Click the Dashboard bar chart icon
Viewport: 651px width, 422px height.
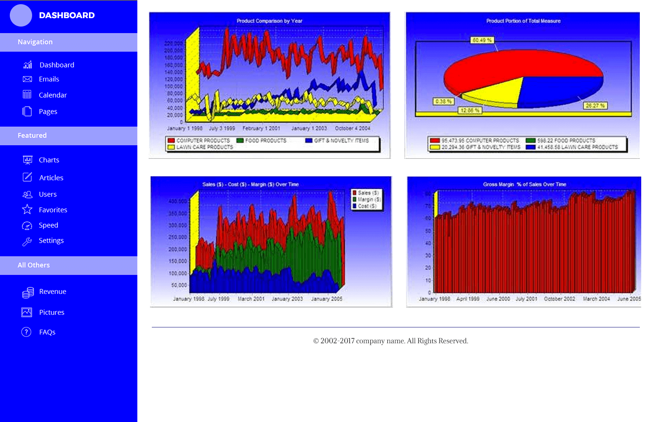pyautogui.click(x=27, y=65)
